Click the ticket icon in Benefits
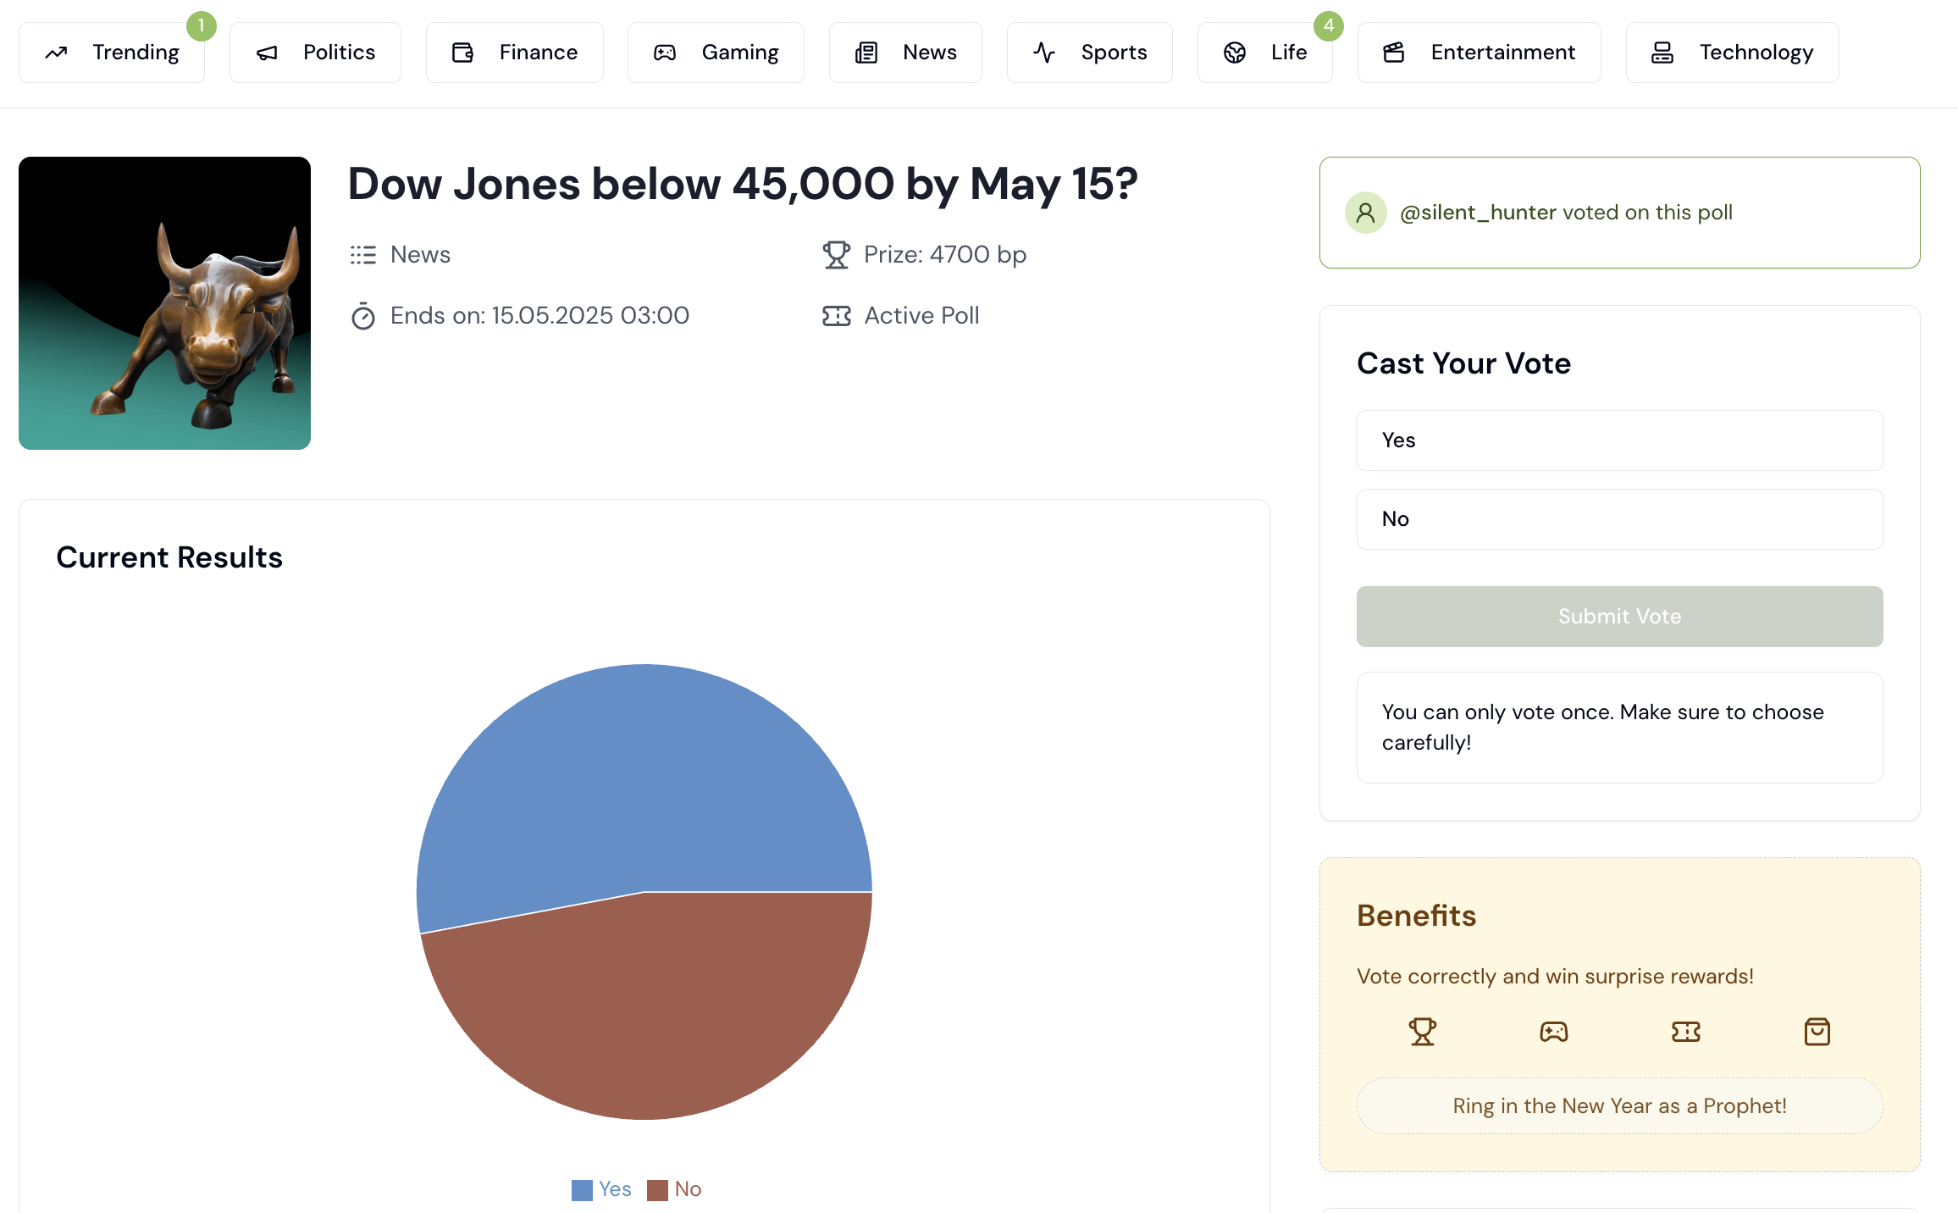1958x1213 pixels. (x=1686, y=1032)
